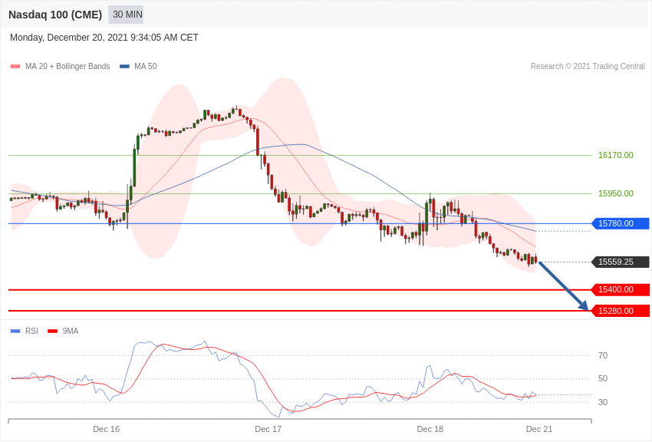Screen dimensions: 652x442
Task: Click the 30 MIN timeframe badge
Action: point(126,15)
